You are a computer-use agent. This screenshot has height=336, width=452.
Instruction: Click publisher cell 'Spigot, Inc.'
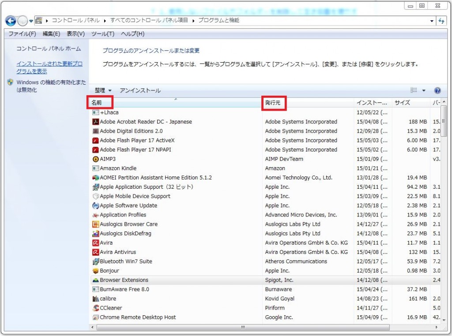[279, 280]
